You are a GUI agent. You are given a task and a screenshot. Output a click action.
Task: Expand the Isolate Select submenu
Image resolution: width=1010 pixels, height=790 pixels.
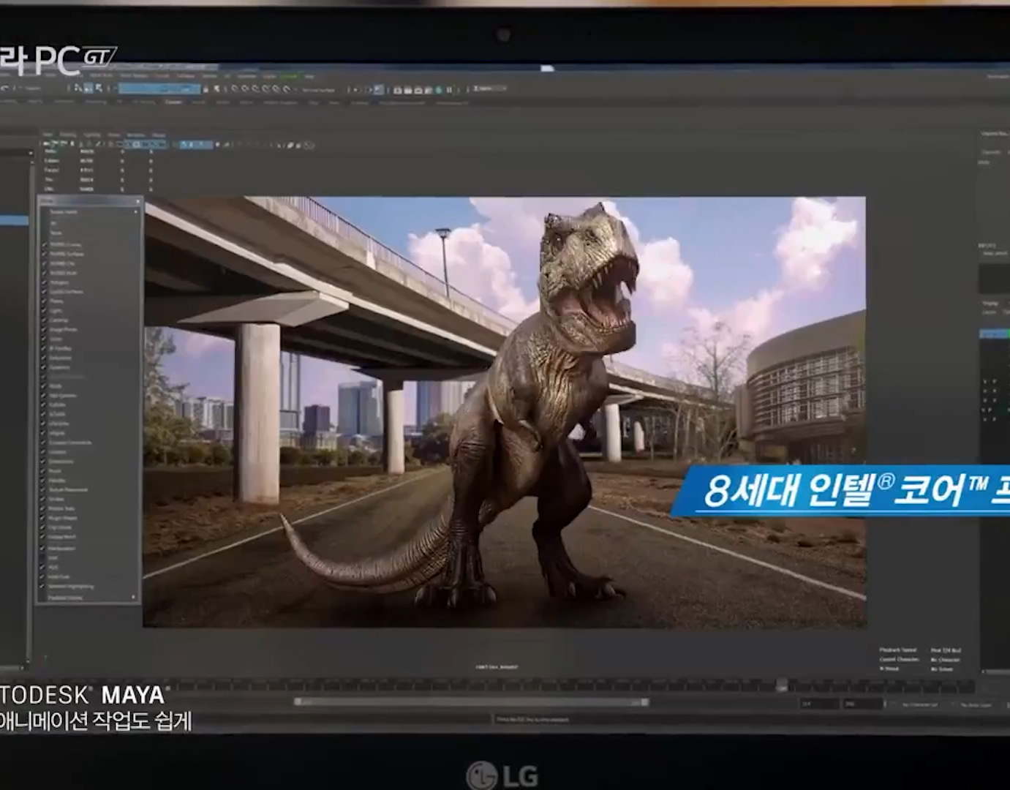click(x=89, y=211)
